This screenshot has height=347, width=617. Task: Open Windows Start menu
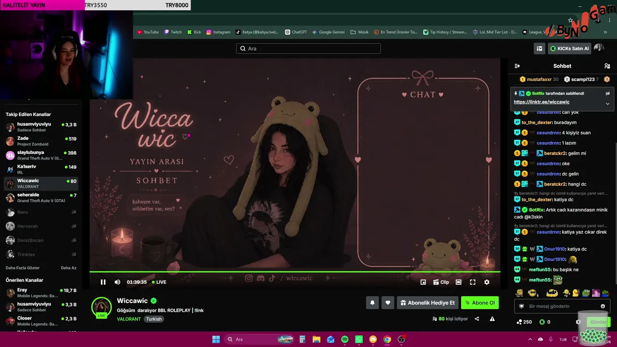point(216,339)
